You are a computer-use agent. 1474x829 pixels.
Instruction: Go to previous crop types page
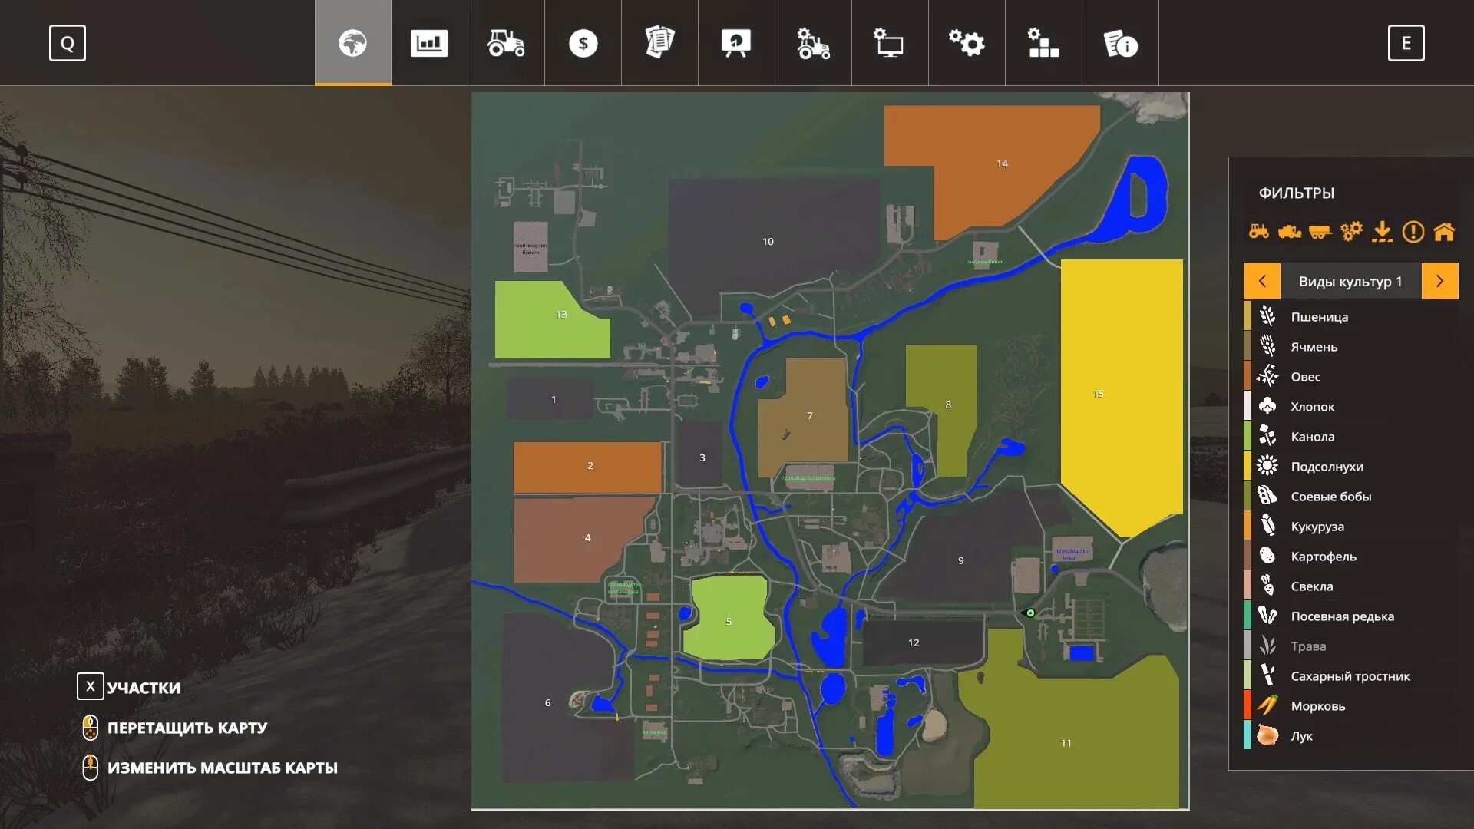click(x=1262, y=281)
